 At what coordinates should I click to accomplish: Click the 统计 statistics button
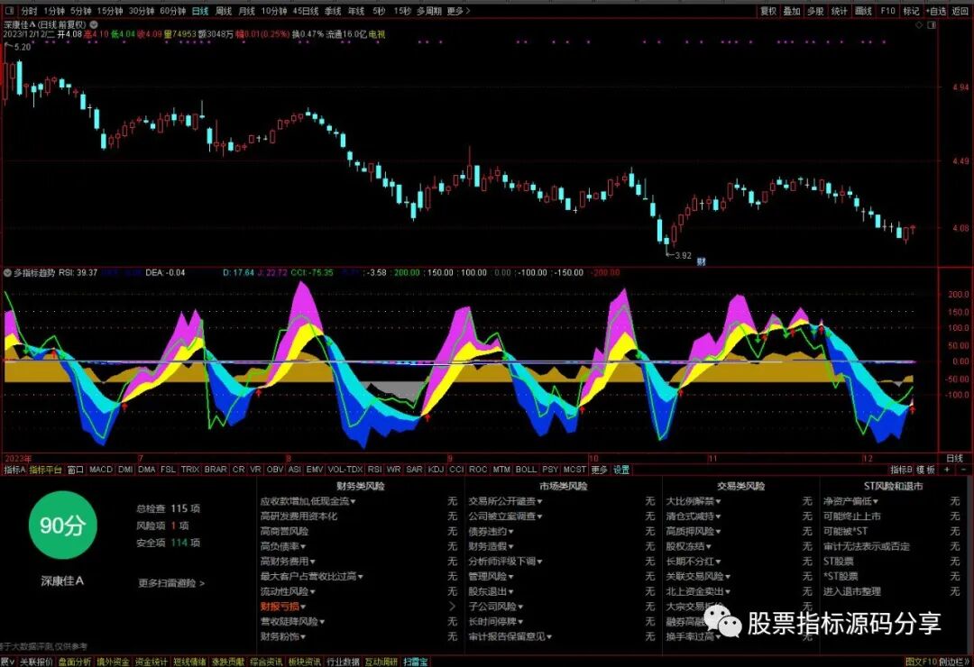(x=840, y=11)
